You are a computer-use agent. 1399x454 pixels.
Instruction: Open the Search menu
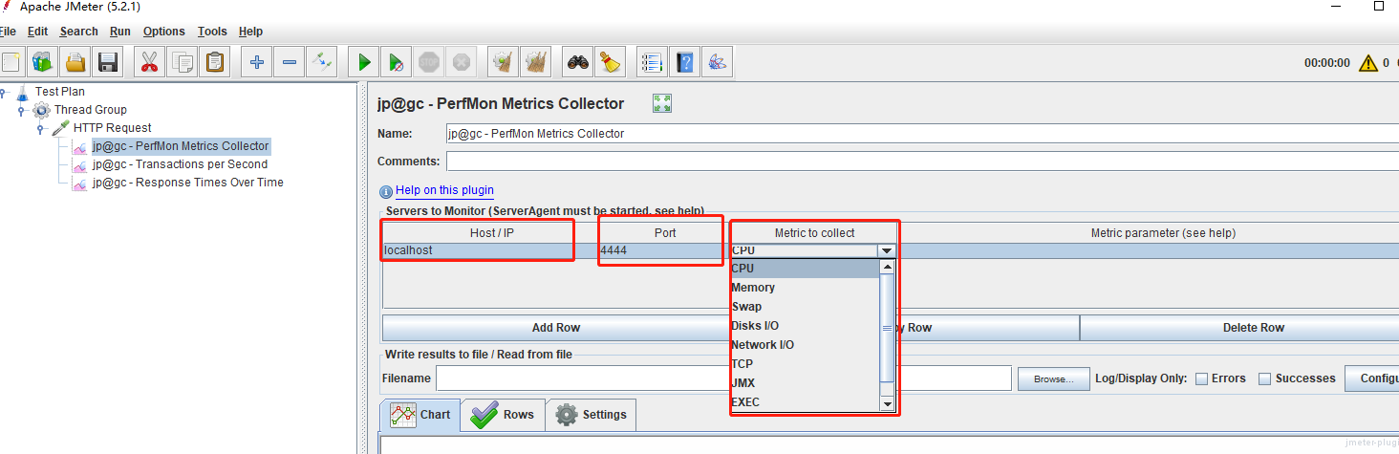coord(78,32)
